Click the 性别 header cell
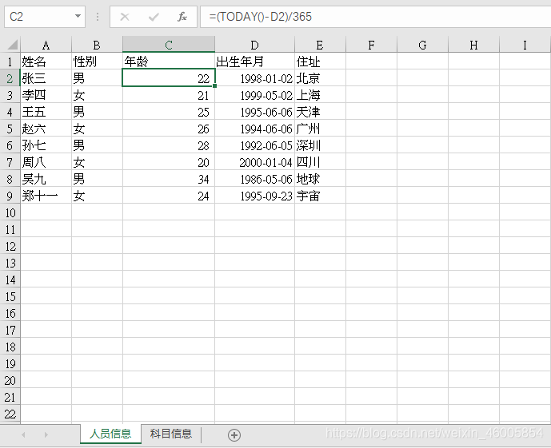Viewport: 551px width, 448px height. point(97,61)
